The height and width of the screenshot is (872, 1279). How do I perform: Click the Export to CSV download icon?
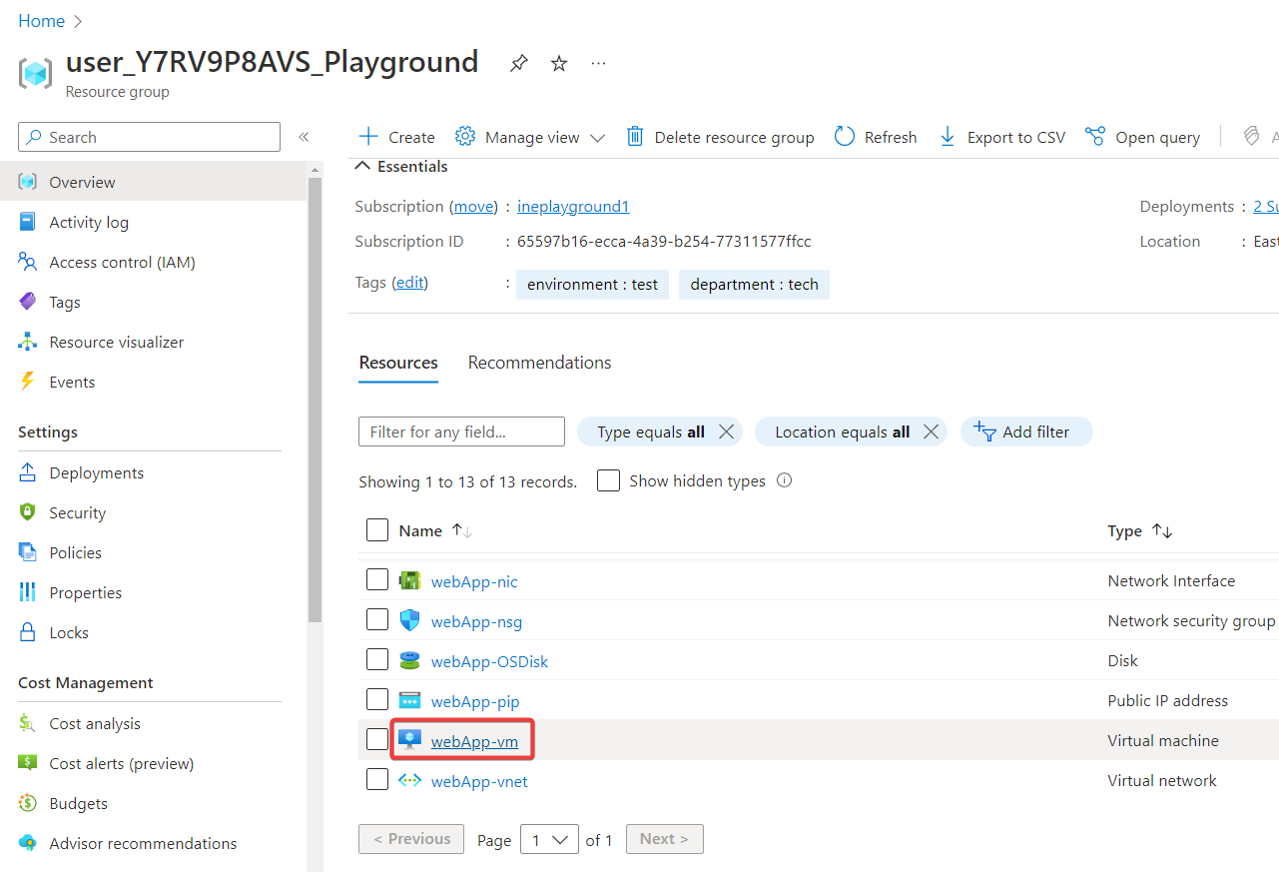tap(948, 137)
